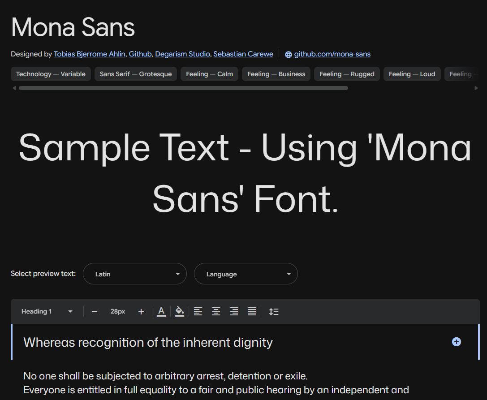Click the circled plus icon on heading row
Image resolution: width=487 pixels, height=400 pixels.
(456, 342)
